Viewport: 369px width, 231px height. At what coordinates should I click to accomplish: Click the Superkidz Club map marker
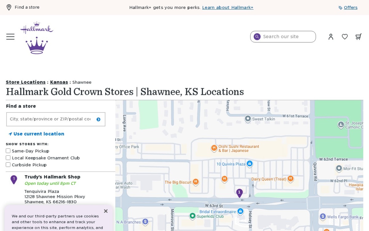(192, 216)
